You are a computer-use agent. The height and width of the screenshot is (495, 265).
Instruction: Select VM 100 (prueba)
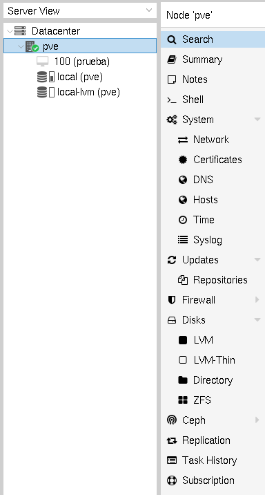click(80, 62)
